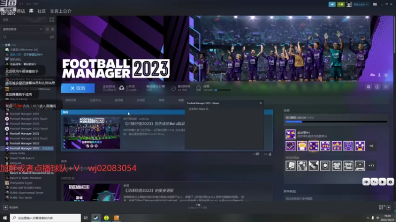Open the game info icon
This screenshot has height=222, width=396.
[377, 87]
